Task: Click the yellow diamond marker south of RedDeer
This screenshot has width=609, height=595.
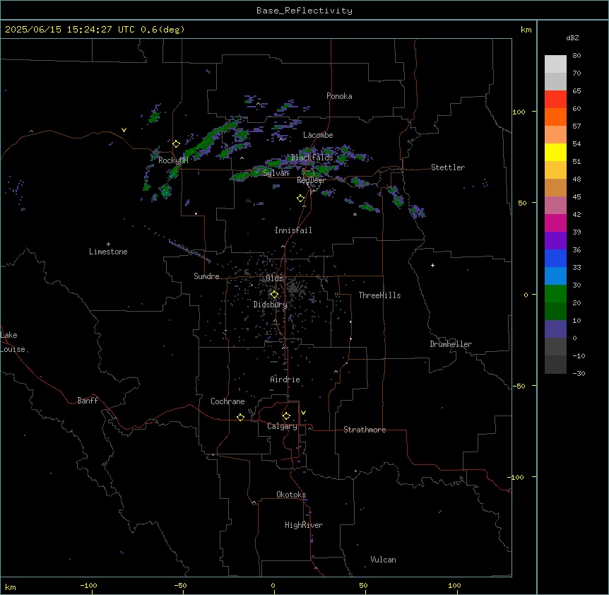Action: 301,199
